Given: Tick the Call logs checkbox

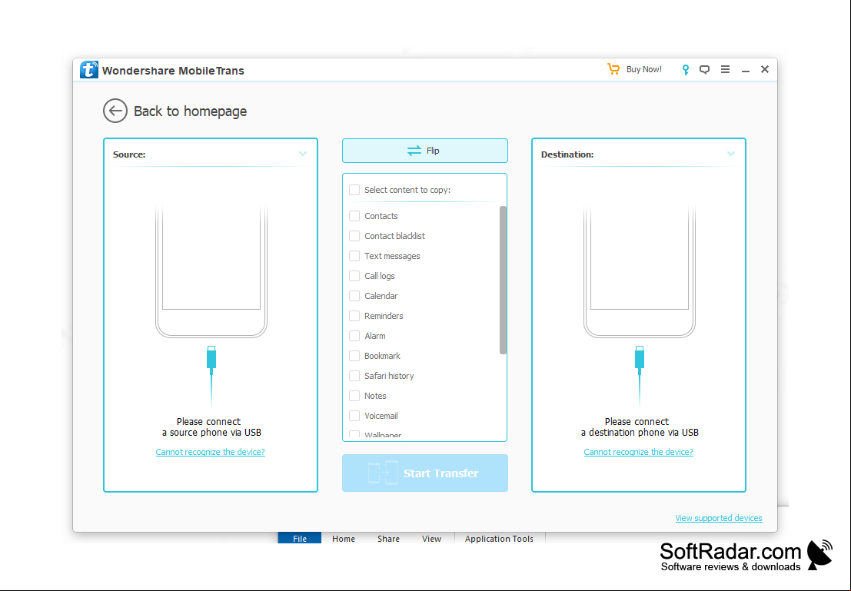Looking at the screenshot, I should [354, 276].
